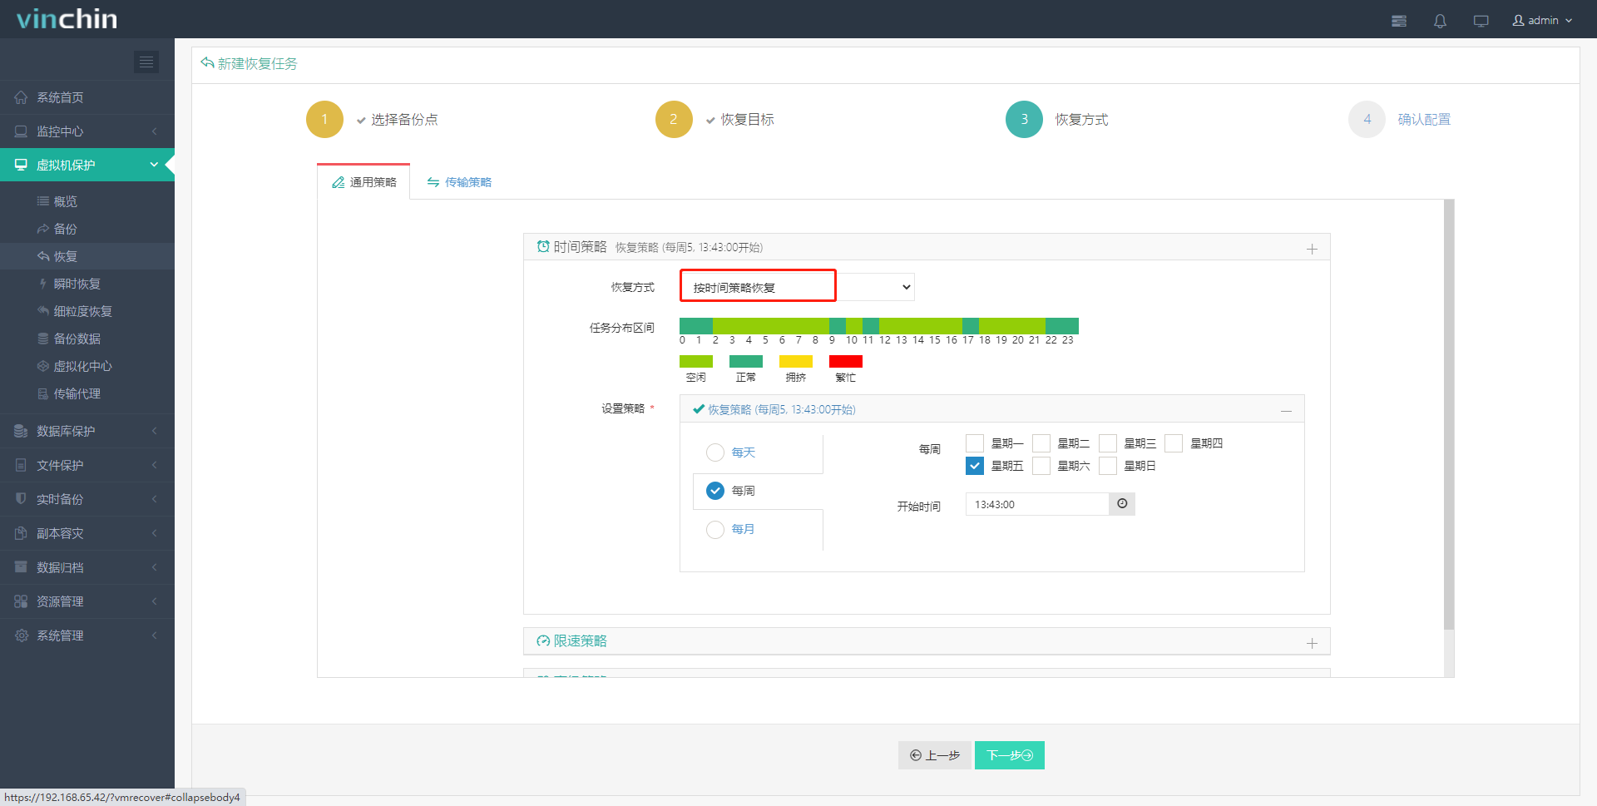Select the 每月 radio option

(715, 529)
